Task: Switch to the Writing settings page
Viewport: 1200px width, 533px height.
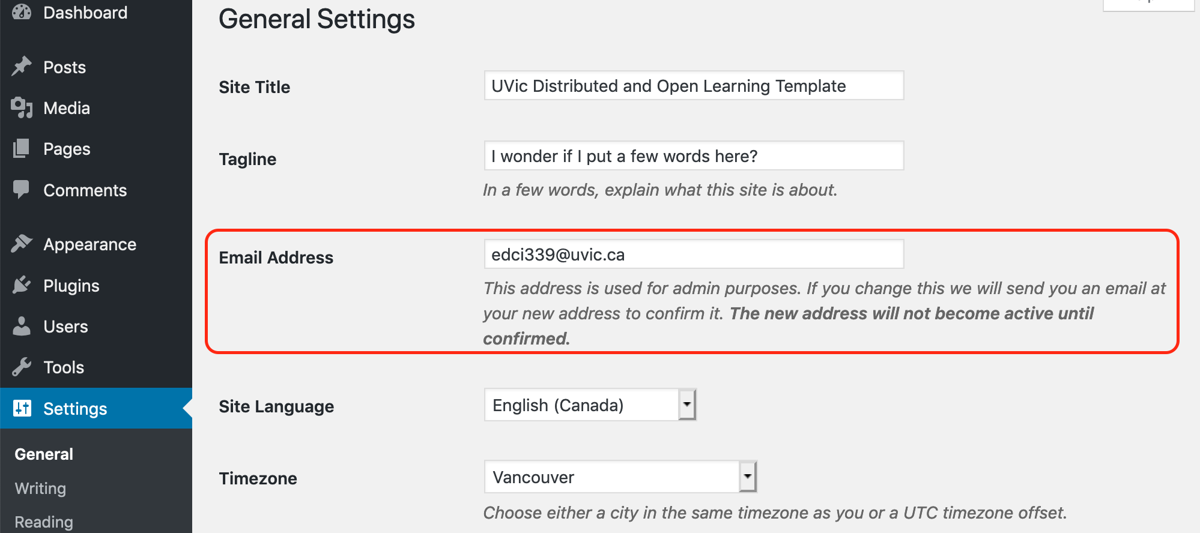Action: (40, 488)
